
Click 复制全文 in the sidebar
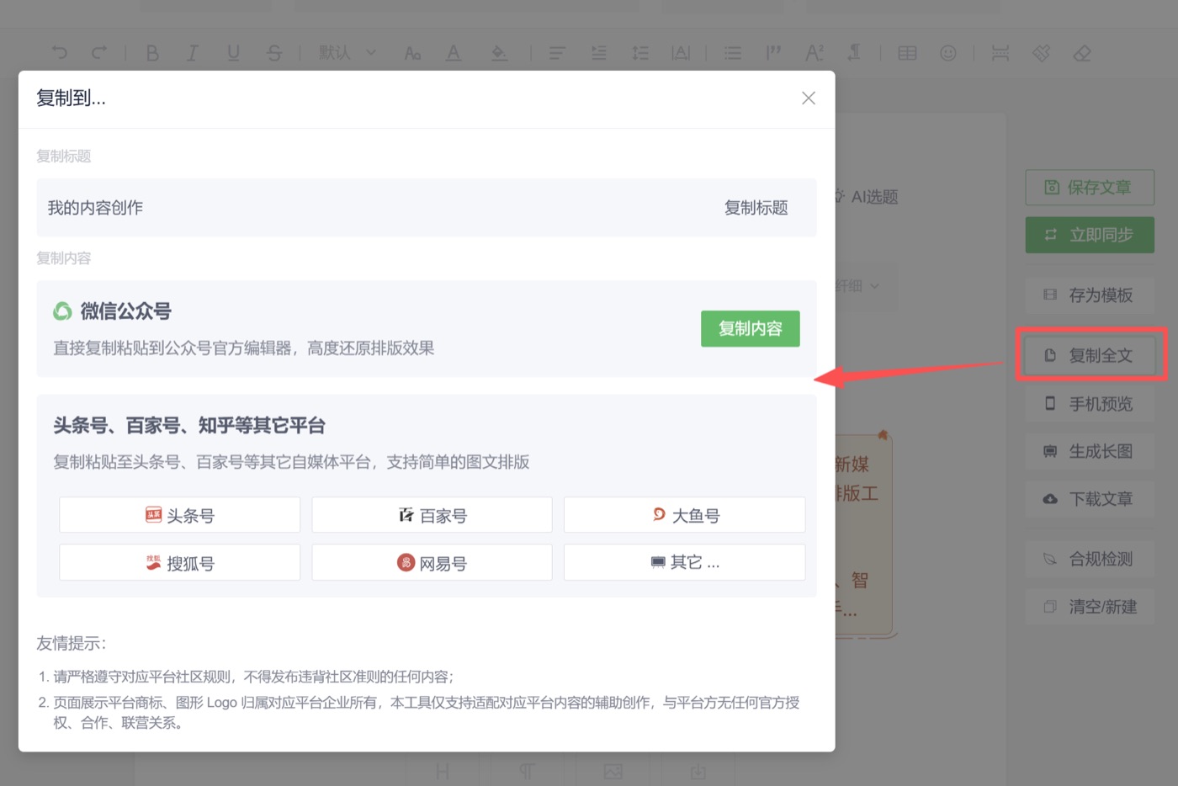point(1089,356)
